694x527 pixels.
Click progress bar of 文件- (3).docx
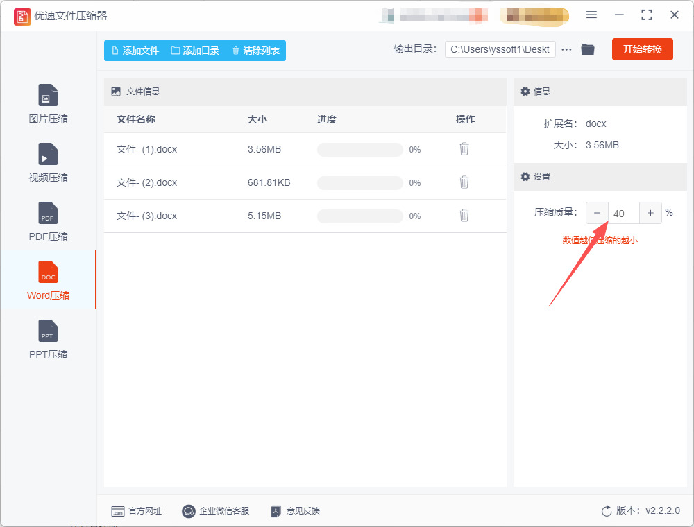(x=359, y=216)
